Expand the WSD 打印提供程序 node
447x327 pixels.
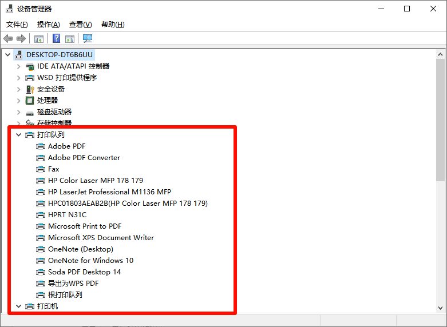18,78
